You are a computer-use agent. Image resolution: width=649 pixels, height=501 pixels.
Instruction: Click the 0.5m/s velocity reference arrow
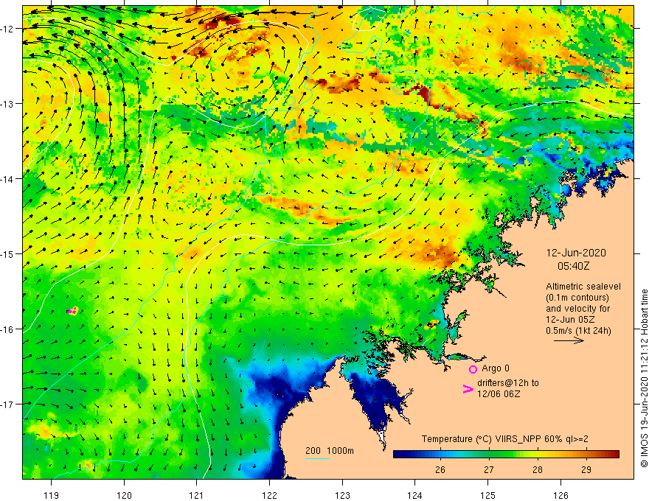tap(569, 341)
